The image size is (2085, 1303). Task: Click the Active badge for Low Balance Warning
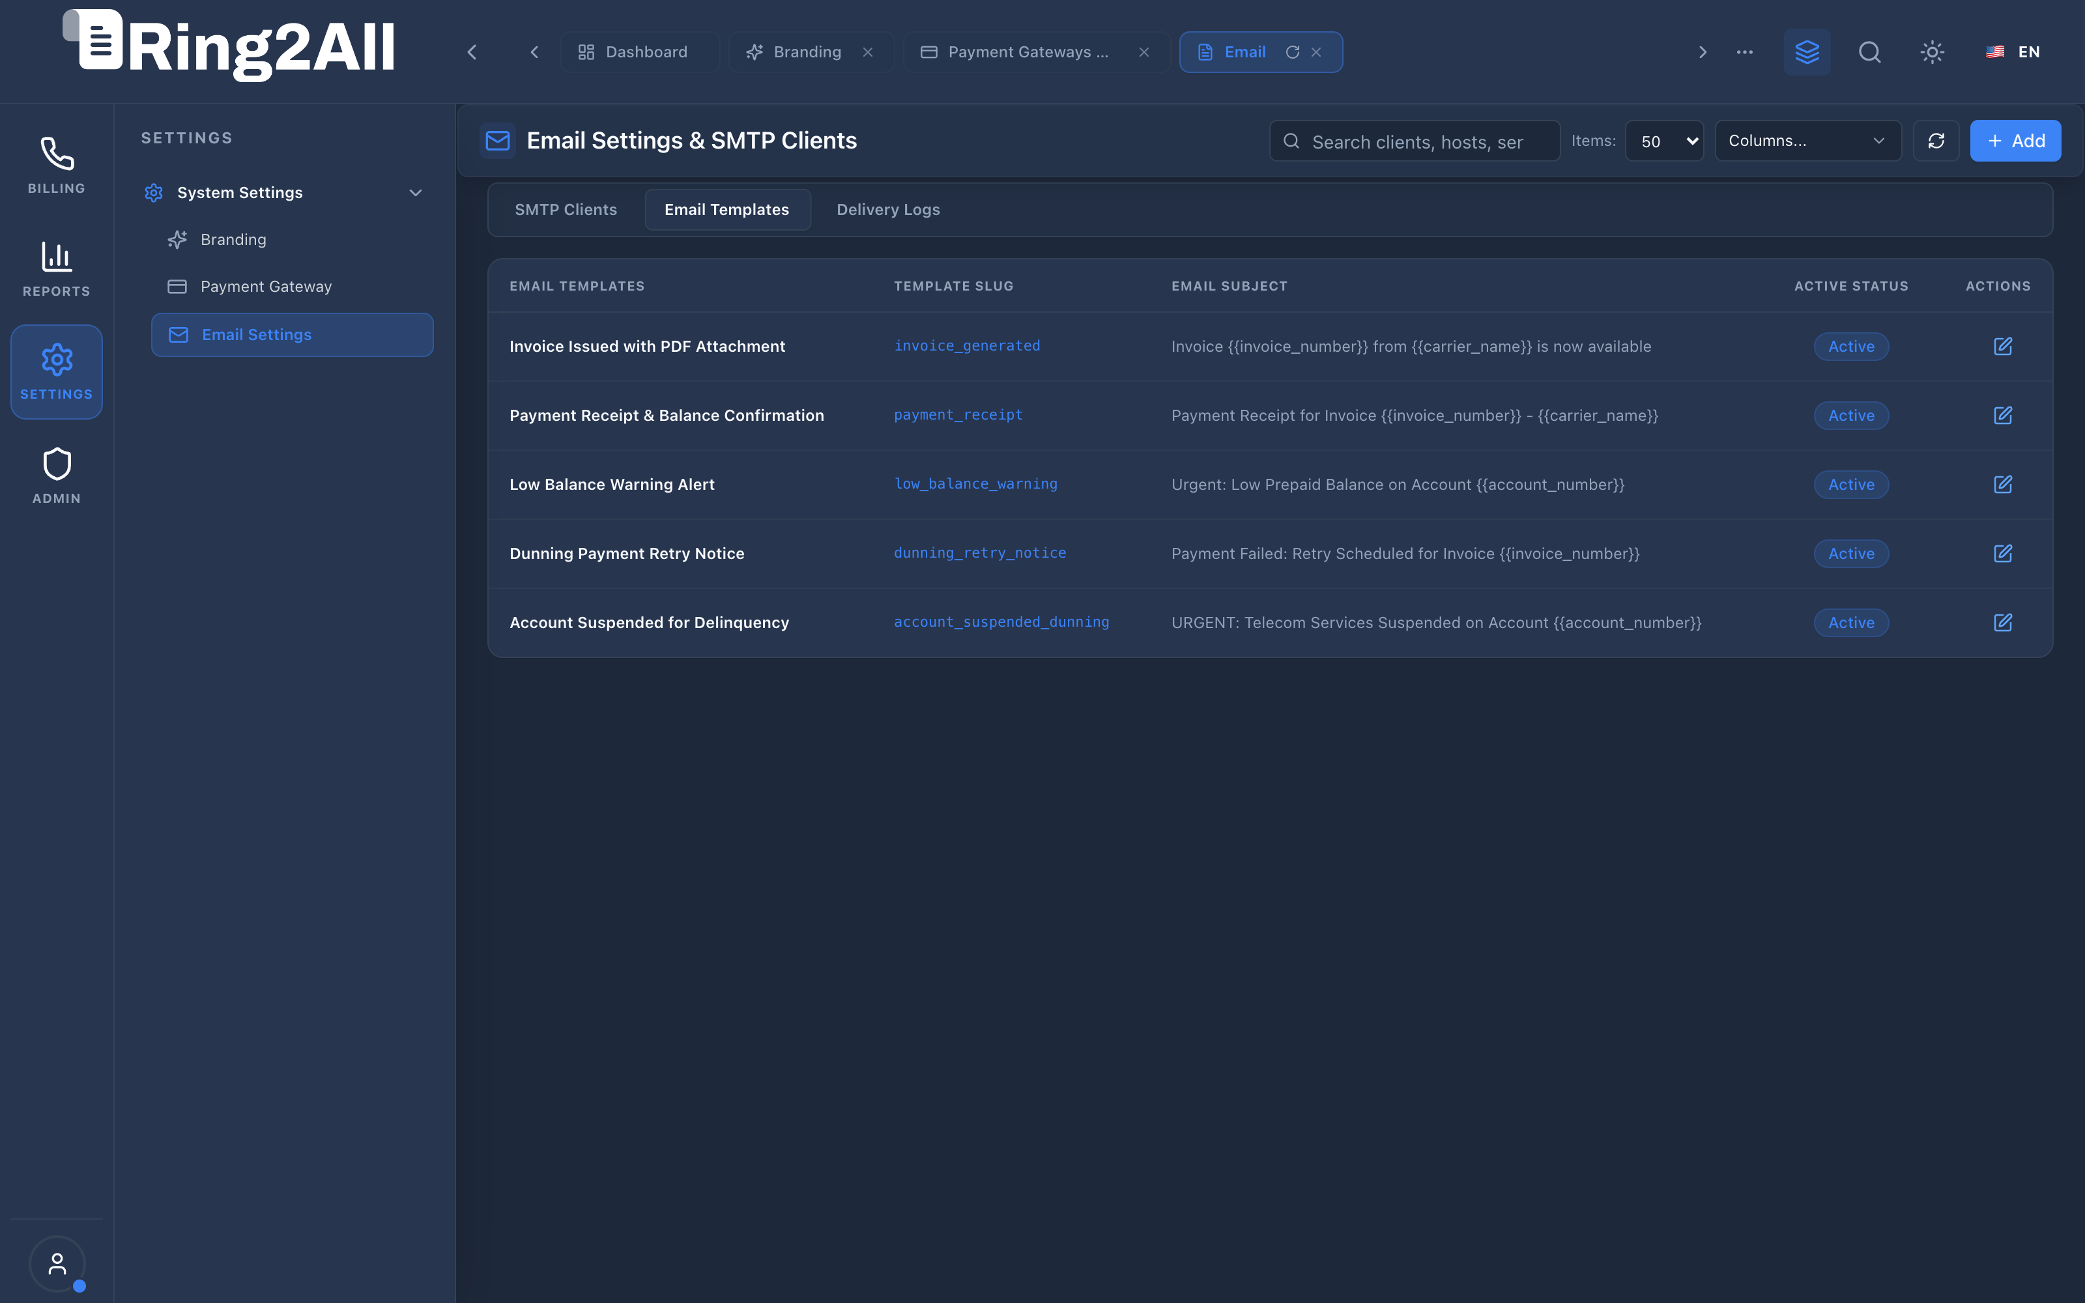[x=1850, y=484]
